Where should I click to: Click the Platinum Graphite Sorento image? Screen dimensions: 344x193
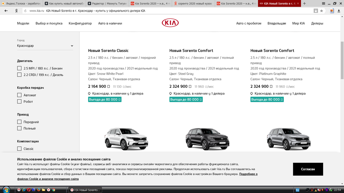(x=289, y=139)
